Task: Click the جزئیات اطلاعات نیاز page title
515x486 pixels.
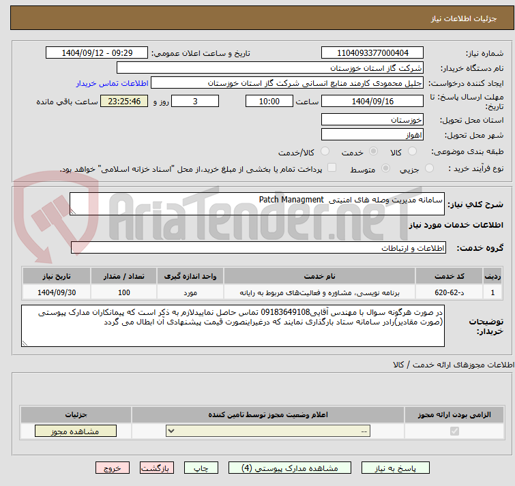Action: [x=464, y=18]
